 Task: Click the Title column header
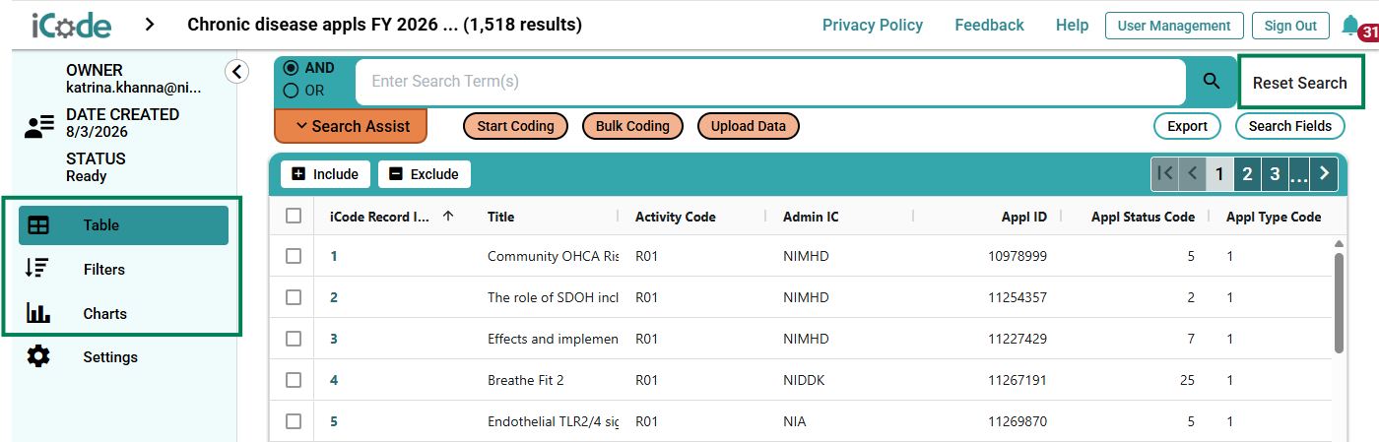pos(500,217)
